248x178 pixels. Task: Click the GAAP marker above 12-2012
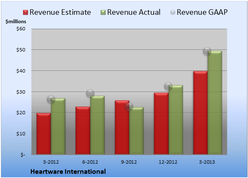[168, 86]
